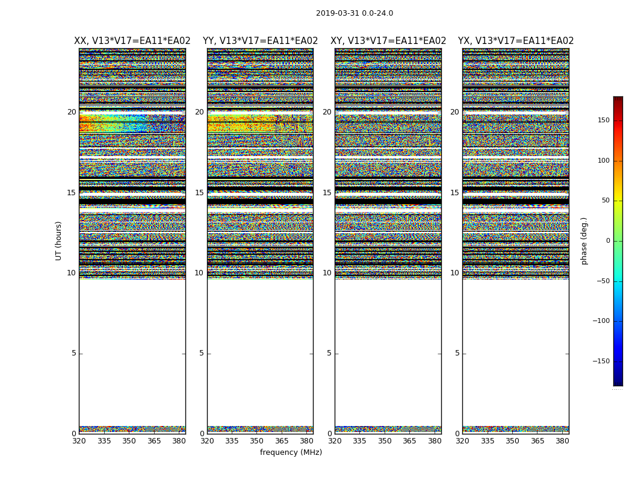Viewport: 632px width, 482px height.
Task: Click the YX phase waterfall plot
Action: (515, 241)
